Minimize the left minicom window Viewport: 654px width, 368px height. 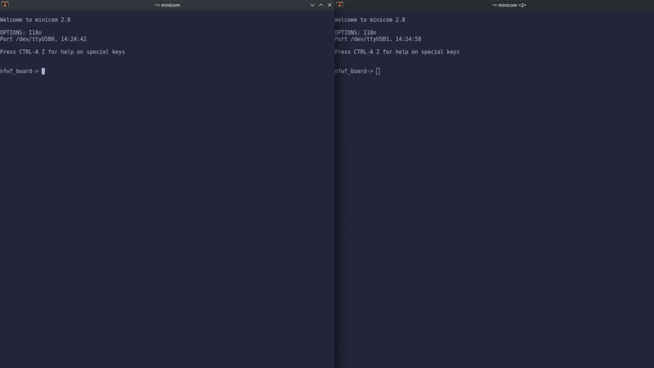(312, 5)
